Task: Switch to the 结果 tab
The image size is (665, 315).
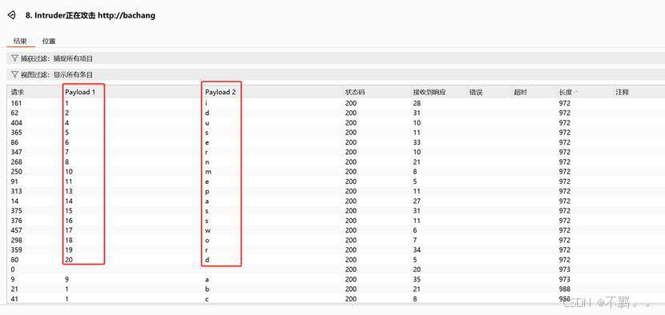Action: point(20,41)
